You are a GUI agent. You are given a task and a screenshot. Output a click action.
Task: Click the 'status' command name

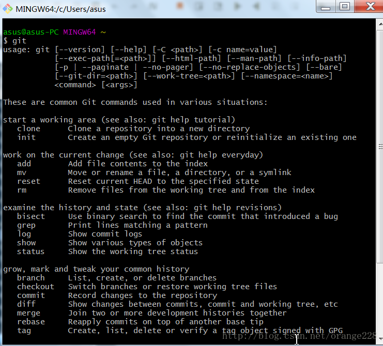(x=30, y=251)
